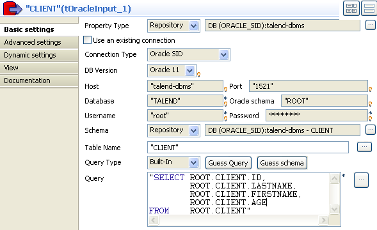Viewport: 377px width, 230px height.
Task: Open the Schema type dropdown
Action: click(193, 130)
